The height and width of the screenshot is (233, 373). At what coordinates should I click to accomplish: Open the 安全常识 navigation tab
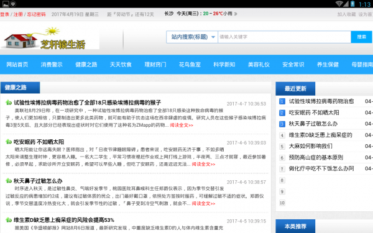click(293, 65)
